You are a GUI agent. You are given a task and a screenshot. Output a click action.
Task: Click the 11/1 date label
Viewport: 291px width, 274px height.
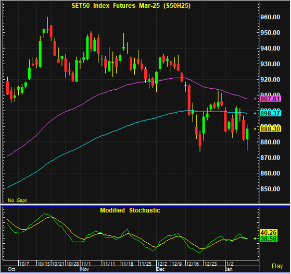86,264
